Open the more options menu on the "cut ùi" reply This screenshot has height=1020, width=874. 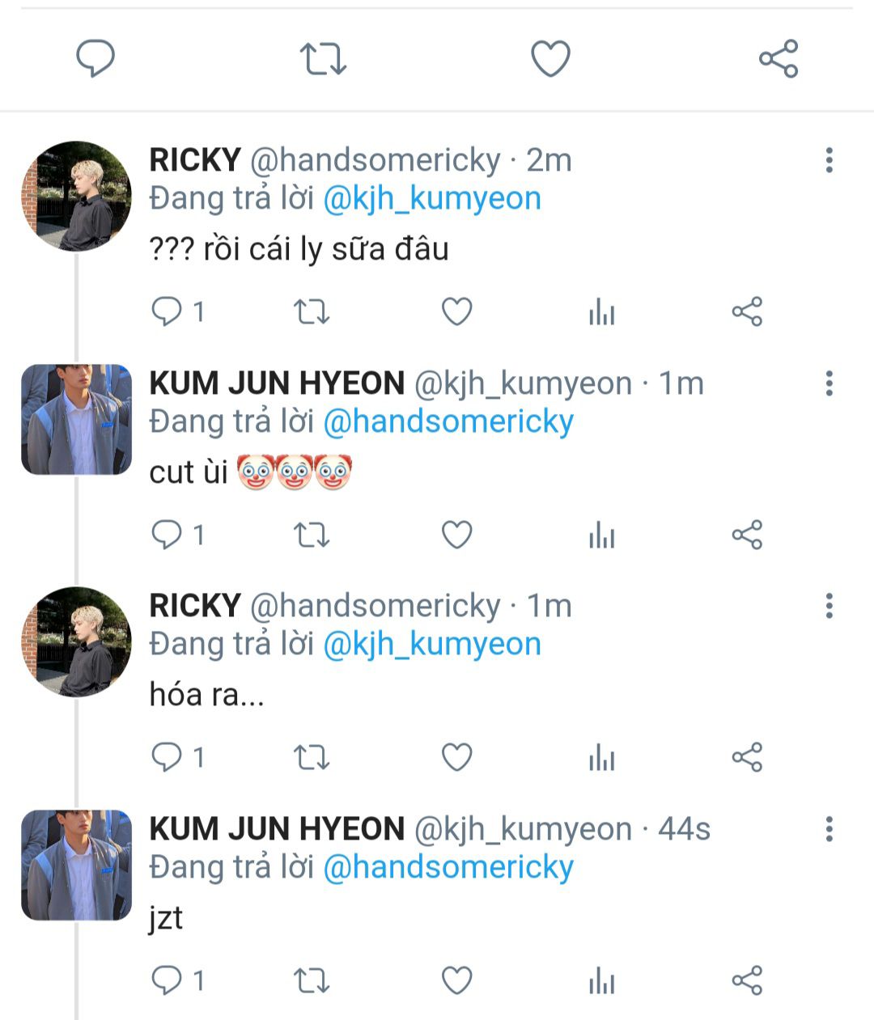click(829, 383)
